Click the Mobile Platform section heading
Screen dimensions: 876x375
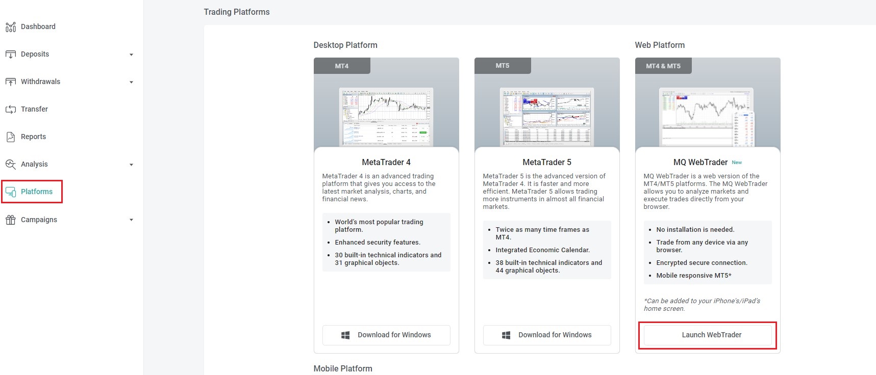coord(343,368)
